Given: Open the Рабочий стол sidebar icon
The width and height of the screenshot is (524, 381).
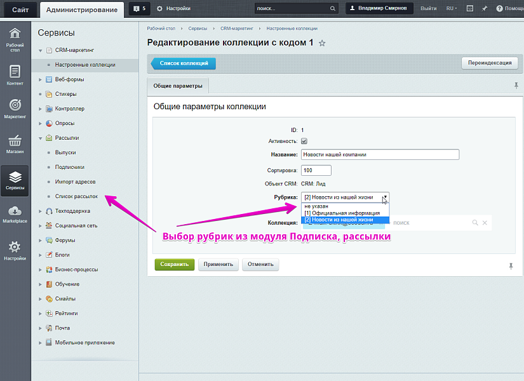Looking at the screenshot, I should click(15, 39).
